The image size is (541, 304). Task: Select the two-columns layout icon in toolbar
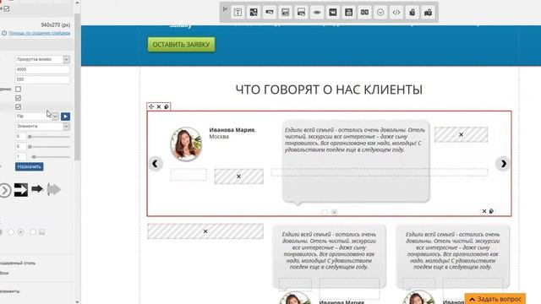[364, 13]
